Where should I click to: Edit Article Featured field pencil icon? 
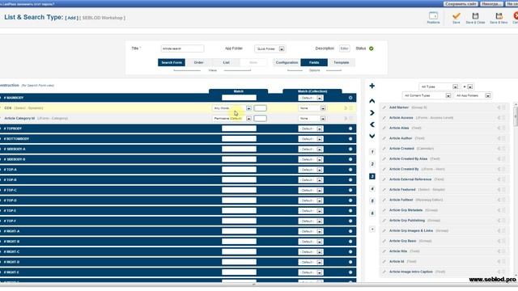(384, 190)
